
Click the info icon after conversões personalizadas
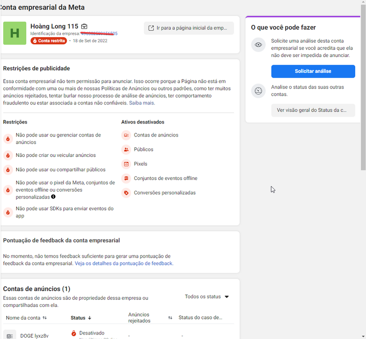coord(53,197)
